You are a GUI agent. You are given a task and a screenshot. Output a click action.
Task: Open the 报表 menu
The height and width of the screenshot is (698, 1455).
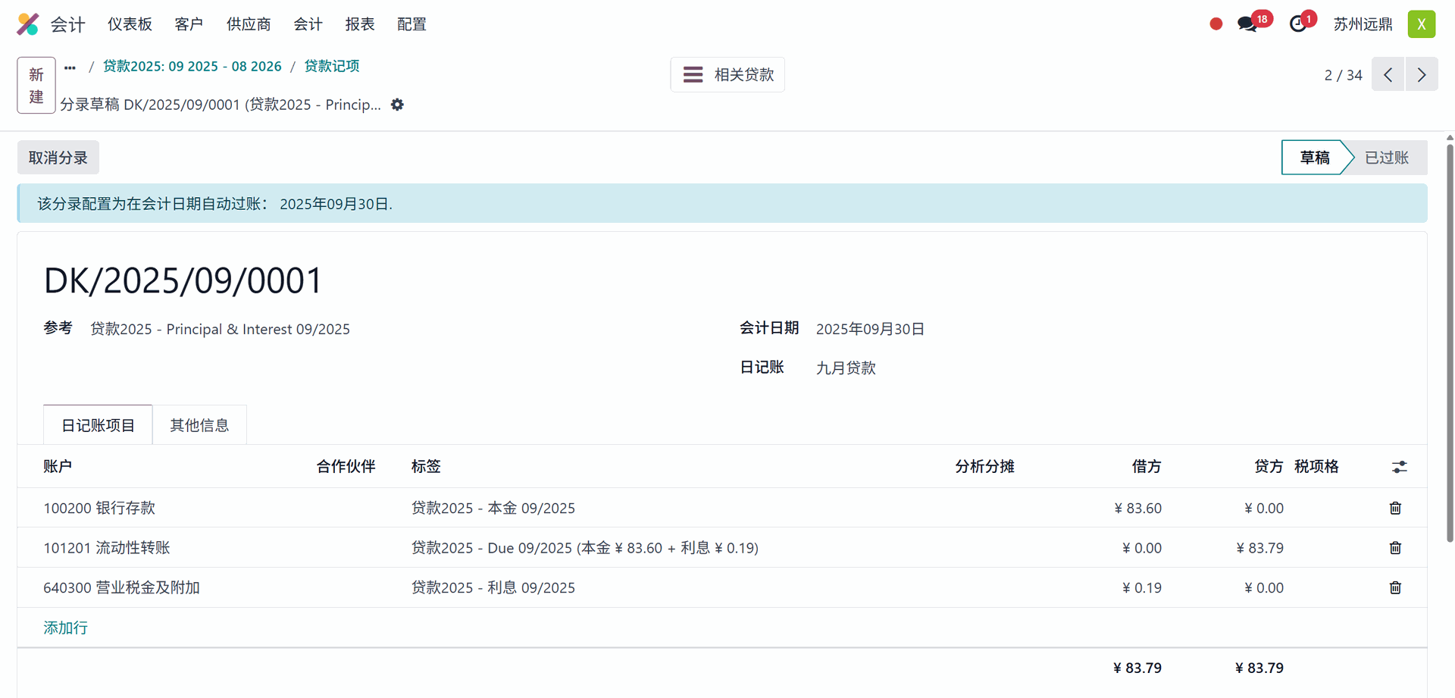(x=360, y=24)
